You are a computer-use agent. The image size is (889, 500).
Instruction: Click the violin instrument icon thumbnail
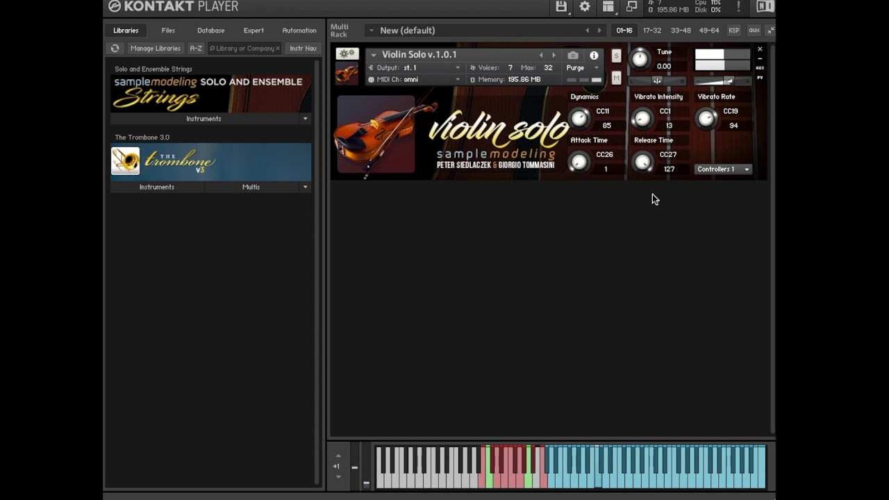[347, 74]
